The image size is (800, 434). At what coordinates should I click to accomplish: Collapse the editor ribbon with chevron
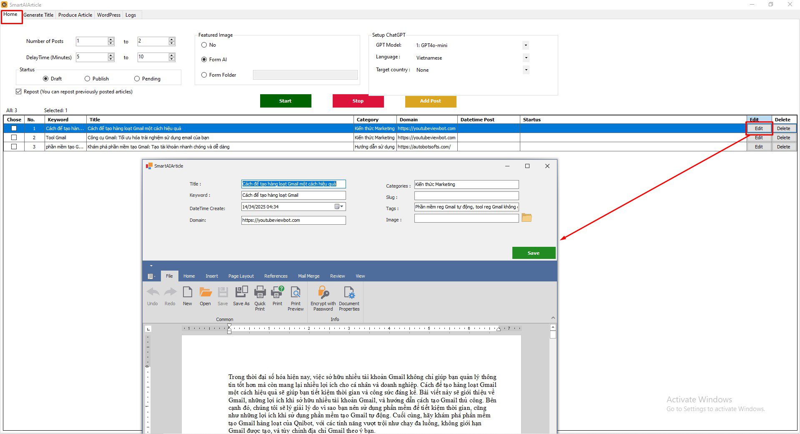(553, 318)
